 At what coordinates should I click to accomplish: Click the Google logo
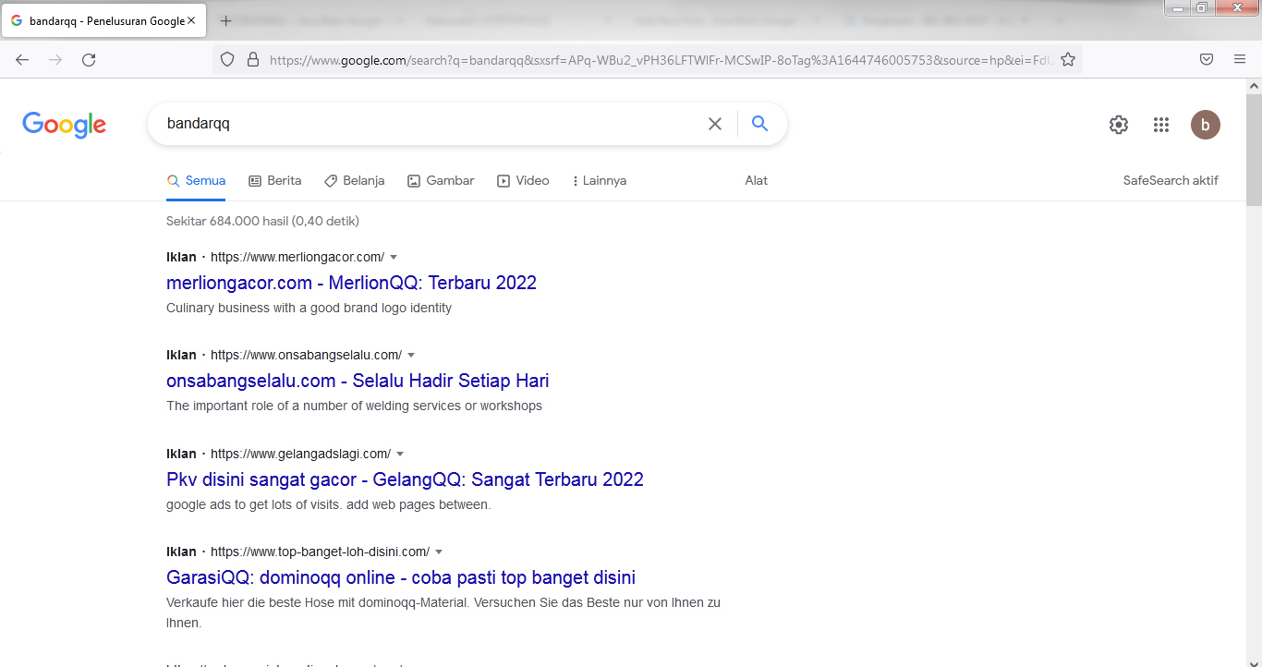(x=64, y=124)
